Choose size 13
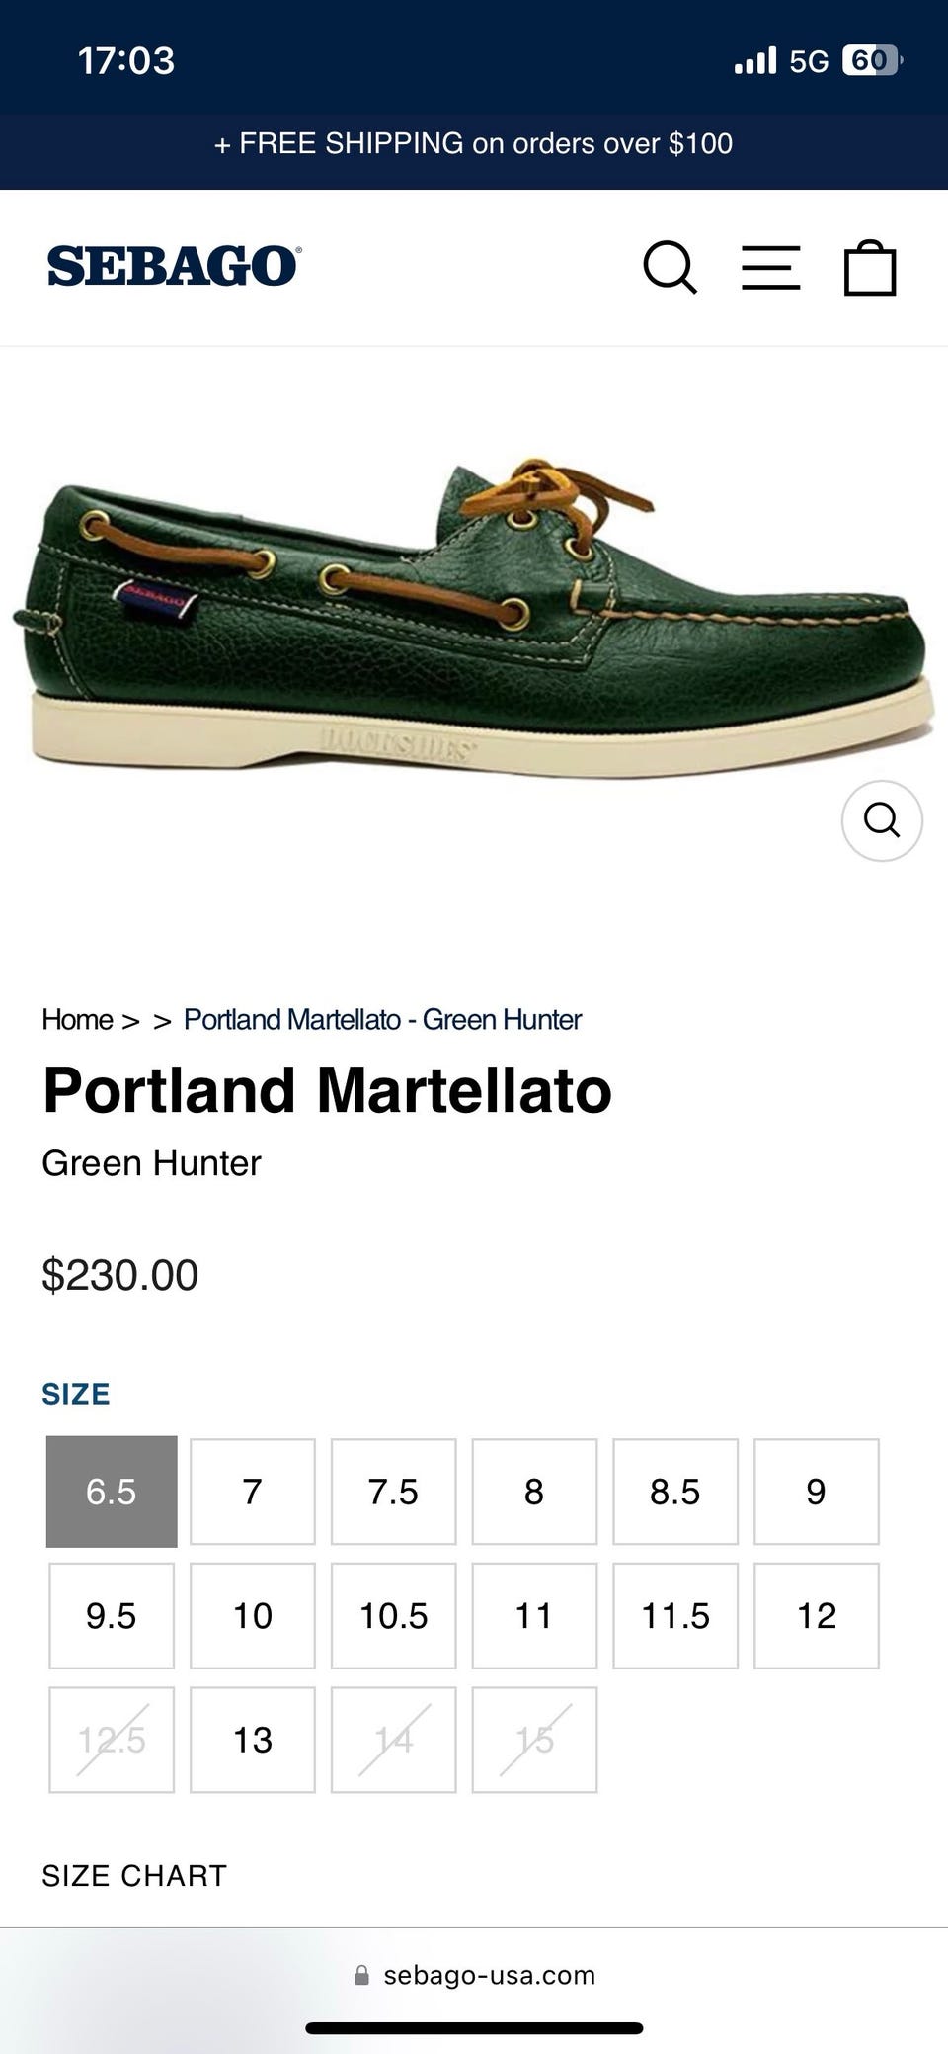The width and height of the screenshot is (948, 2054). coord(253,1740)
